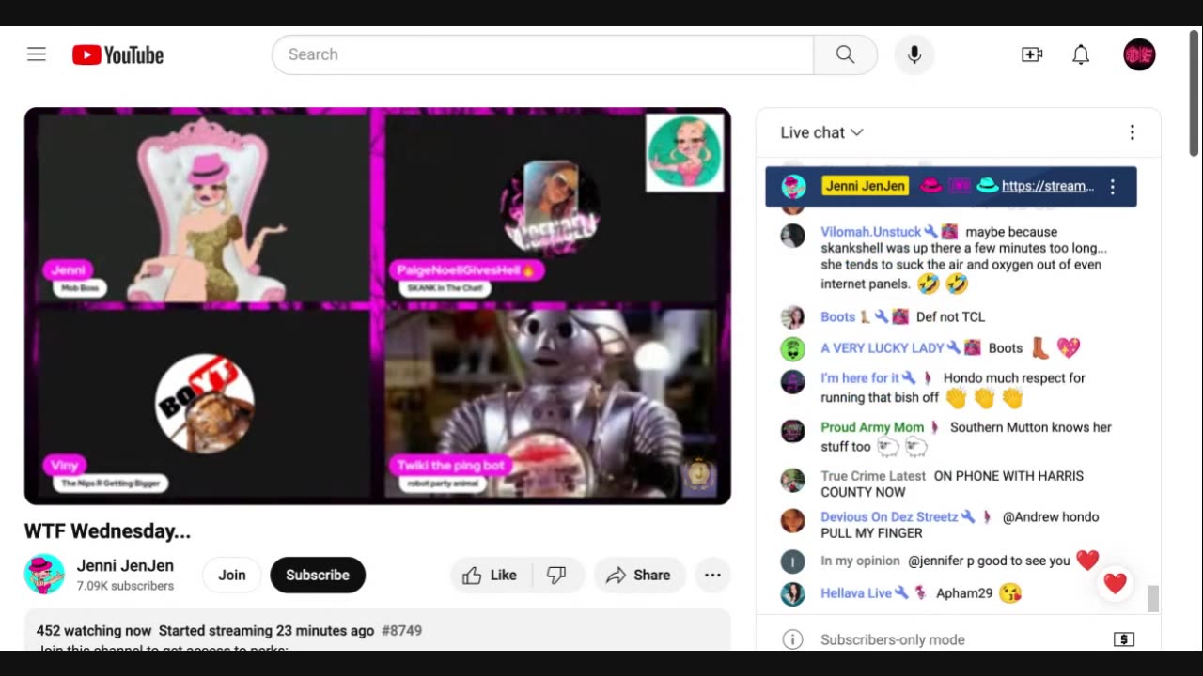Open Jenni JenJen channel name
The width and height of the screenshot is (1203, 676).
coord(125,566)
